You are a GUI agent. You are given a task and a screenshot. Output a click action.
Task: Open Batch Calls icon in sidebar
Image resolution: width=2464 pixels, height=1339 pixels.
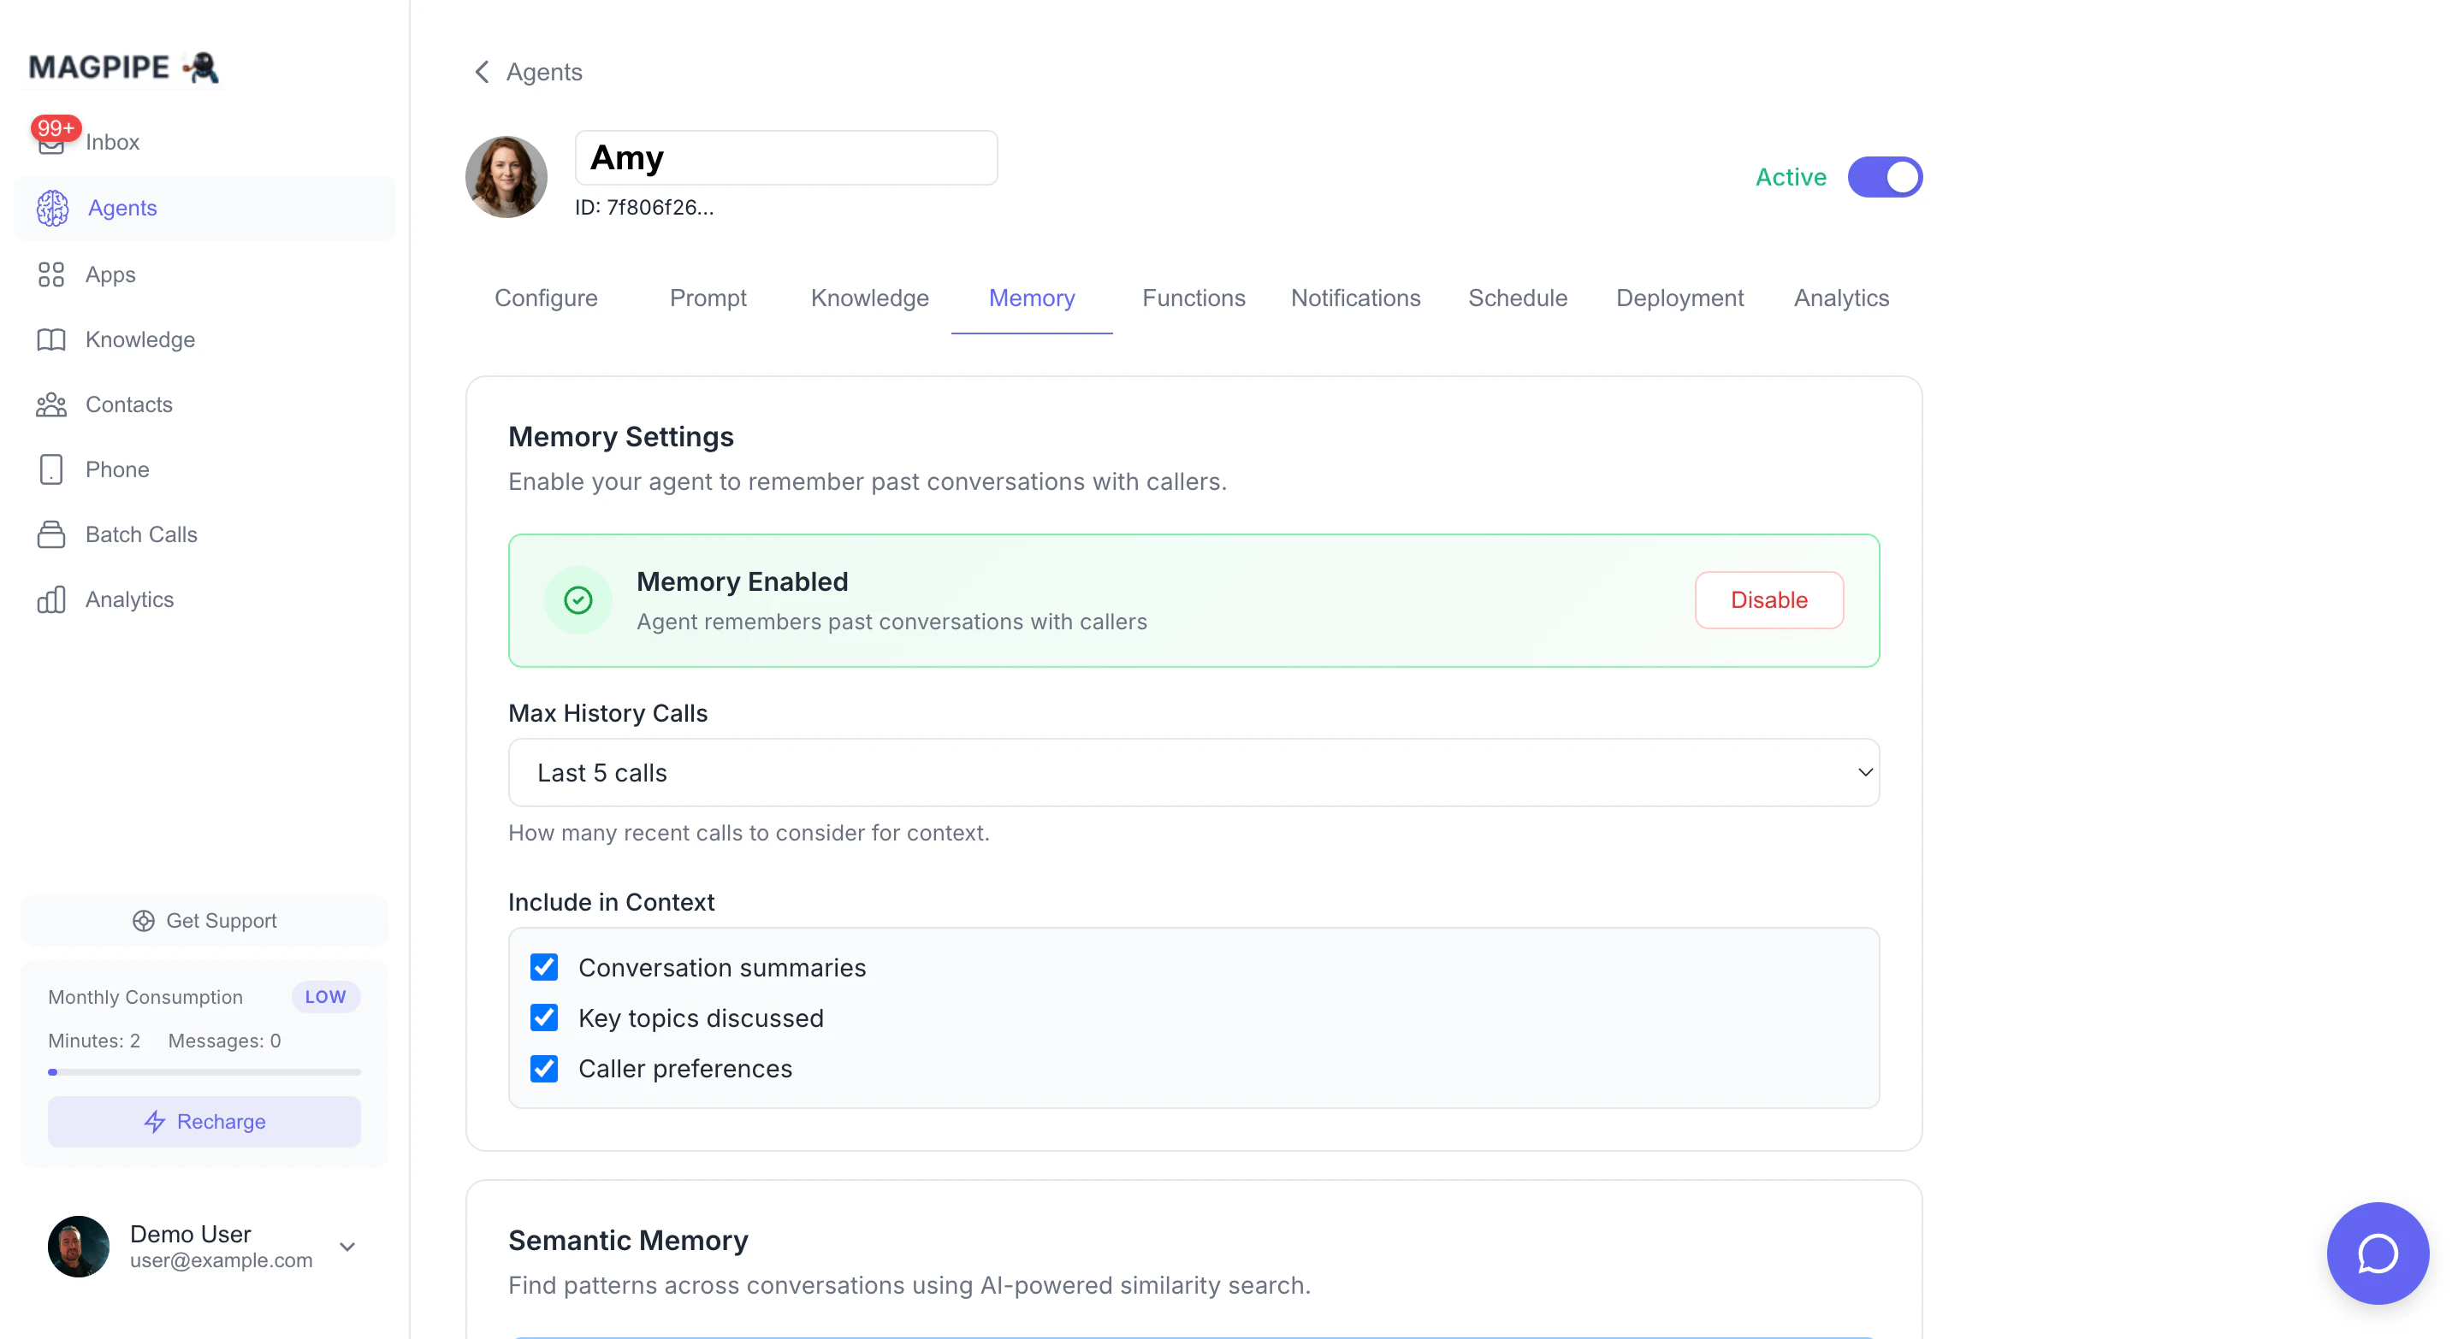[51, 535]
